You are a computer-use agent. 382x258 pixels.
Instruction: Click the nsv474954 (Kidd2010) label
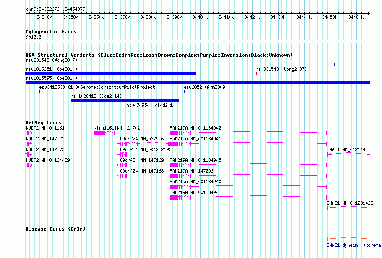pyautogui.click(x=152, y=105)
